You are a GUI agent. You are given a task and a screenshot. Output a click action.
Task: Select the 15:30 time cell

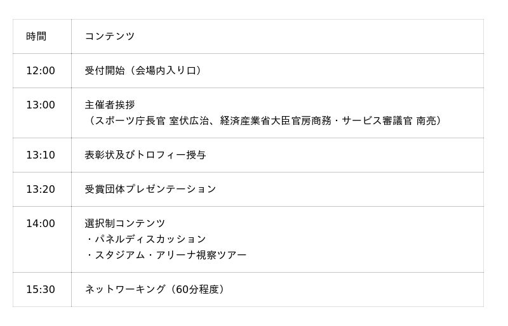coord(41,289)
